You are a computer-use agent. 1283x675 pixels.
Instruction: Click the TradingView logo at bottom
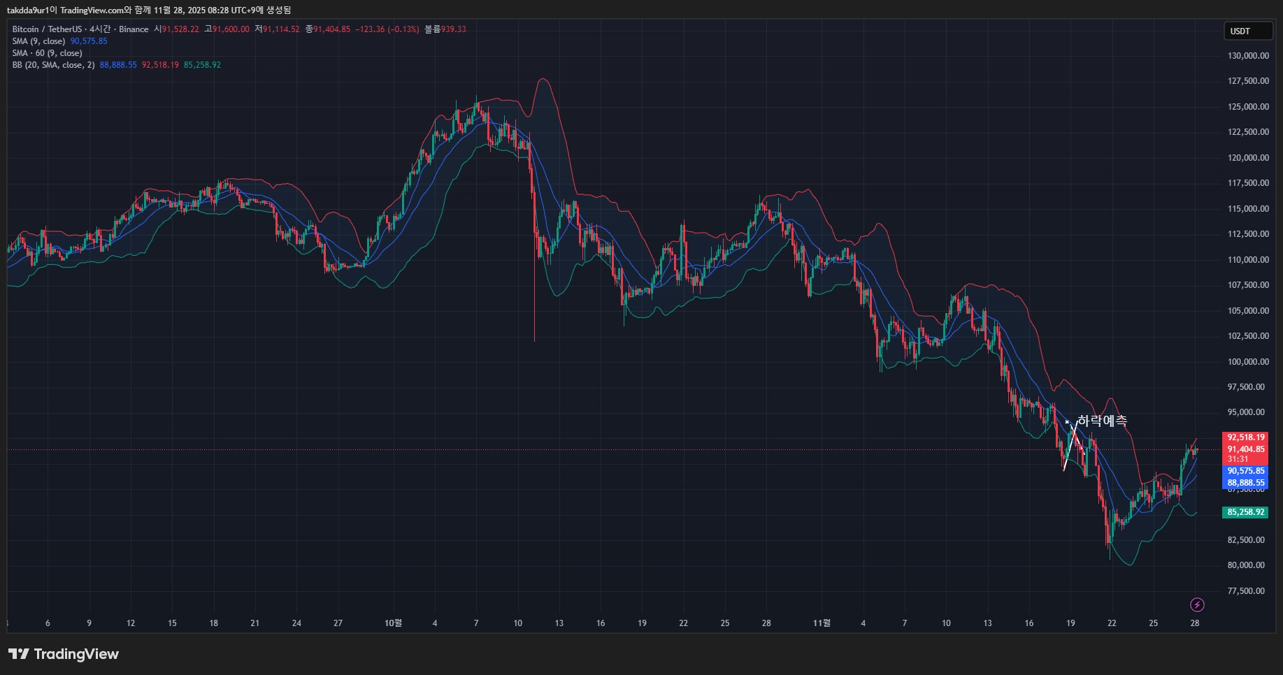tap(64, 654)
